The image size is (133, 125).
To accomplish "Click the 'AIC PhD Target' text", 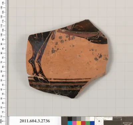I will [127, 123].
